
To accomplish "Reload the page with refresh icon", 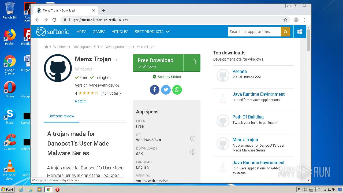I will coord(54,20).
